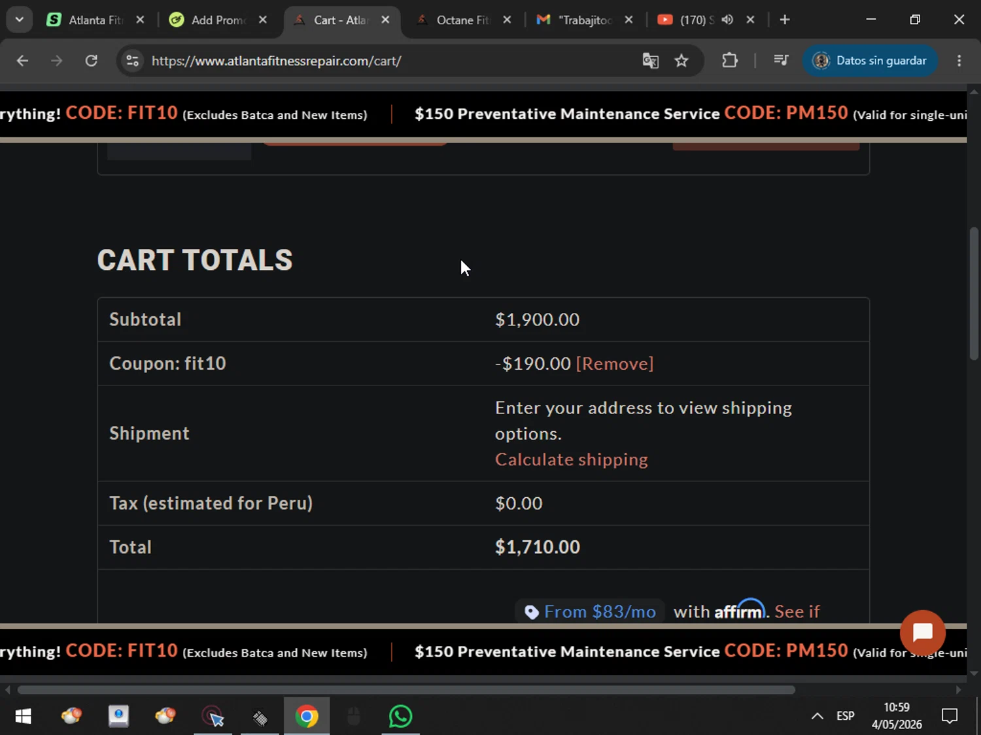The width and height of the screenshot is (981, 735).
Task: Open the taskbar clock and date
Action: coord(897,716)
